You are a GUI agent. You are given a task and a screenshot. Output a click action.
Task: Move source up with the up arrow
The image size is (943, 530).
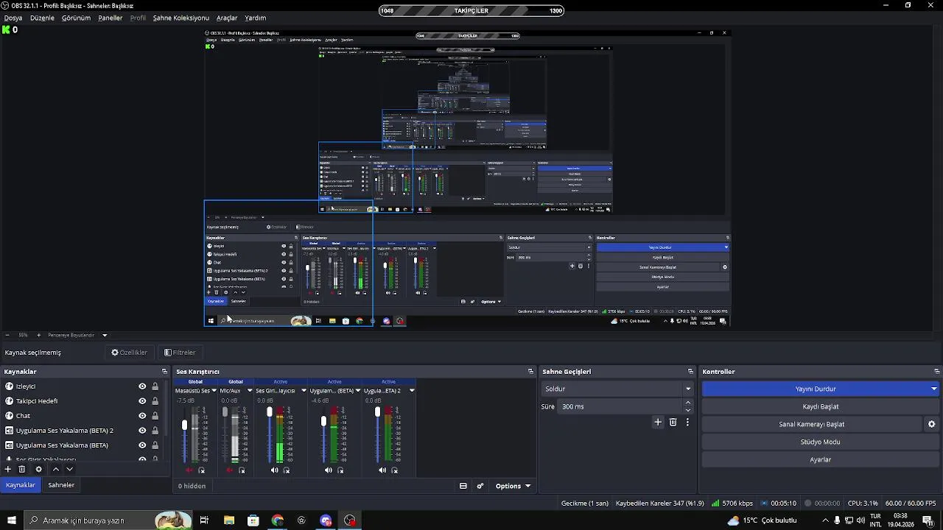click(55, 469)
